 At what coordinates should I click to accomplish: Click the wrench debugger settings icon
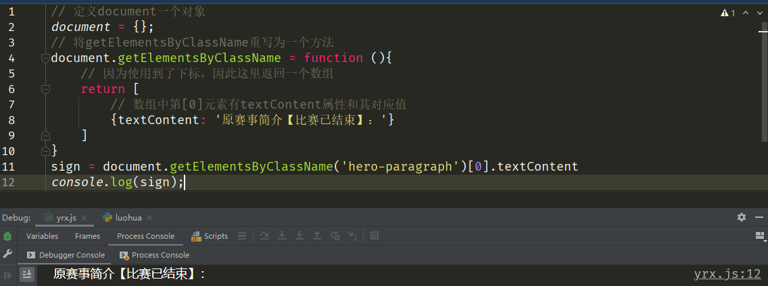pos(7,254)
